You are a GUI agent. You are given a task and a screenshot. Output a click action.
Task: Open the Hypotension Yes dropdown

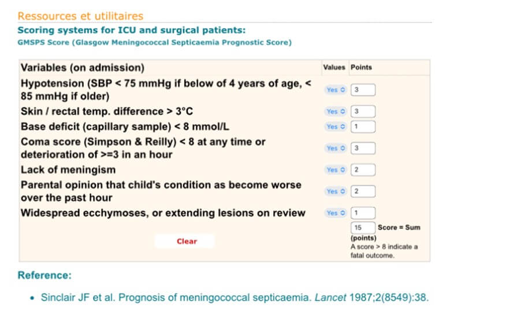pos(335,90)
